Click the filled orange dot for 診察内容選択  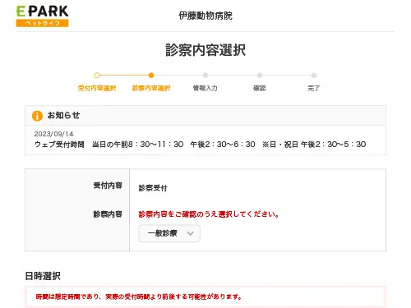[151, 76]
